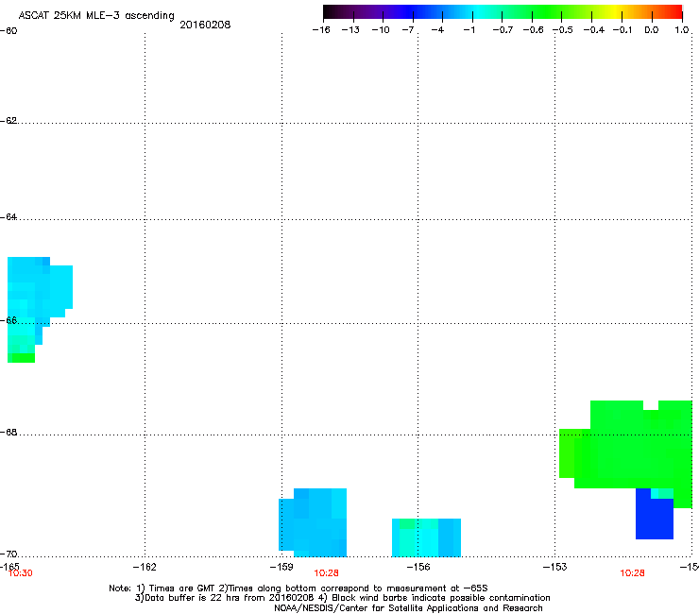Click the -4 colorbar label
The width and height of the screenshot is (699, 614).
(x=437, y=30)
